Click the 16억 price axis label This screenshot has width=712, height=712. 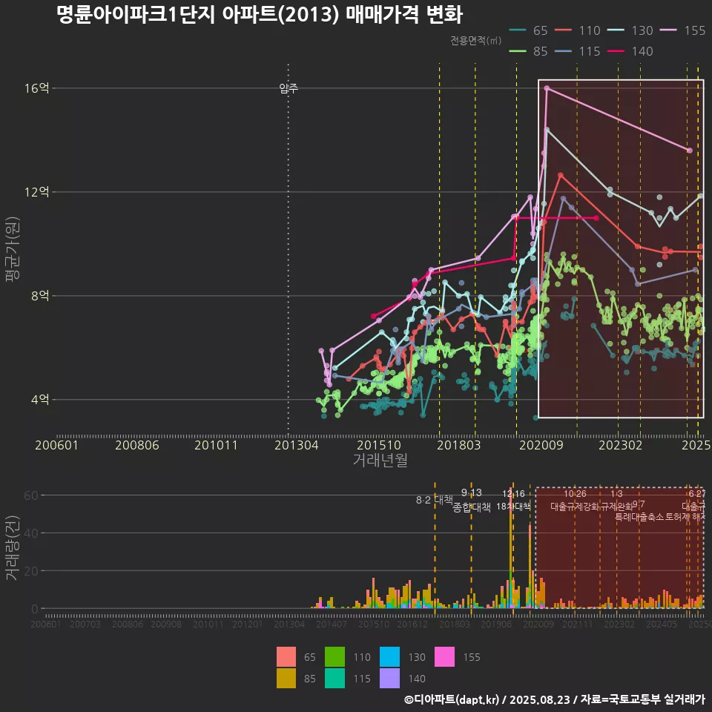[37, 88]
